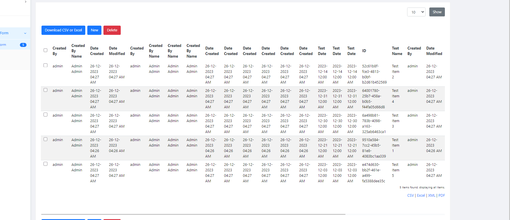Click ID cell starting with 64001780
Screen dimensions: 510x220
[x=373, y=99]
